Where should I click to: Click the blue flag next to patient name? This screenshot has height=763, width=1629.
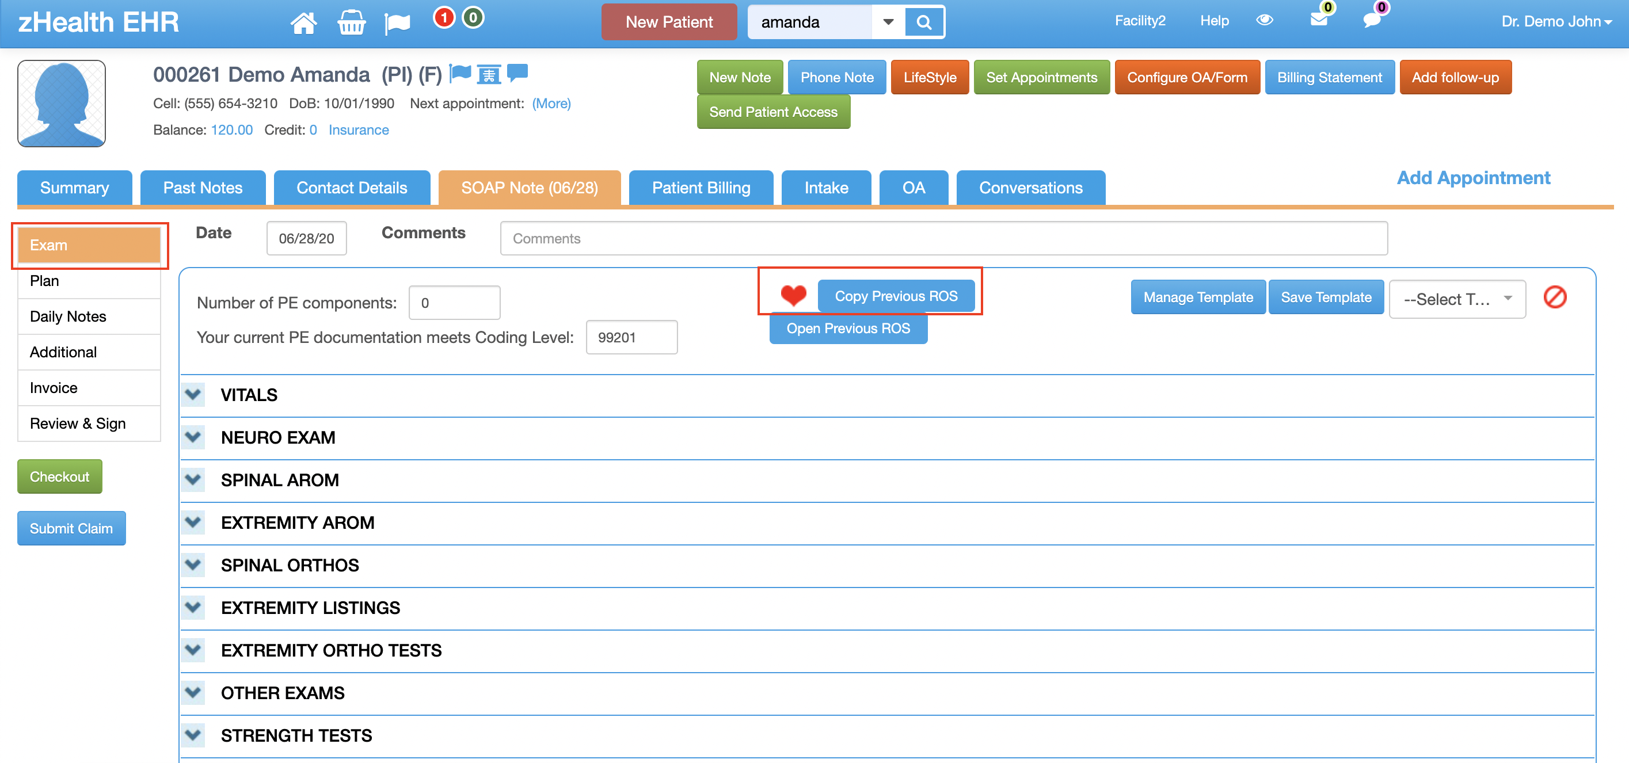point(460,73)
